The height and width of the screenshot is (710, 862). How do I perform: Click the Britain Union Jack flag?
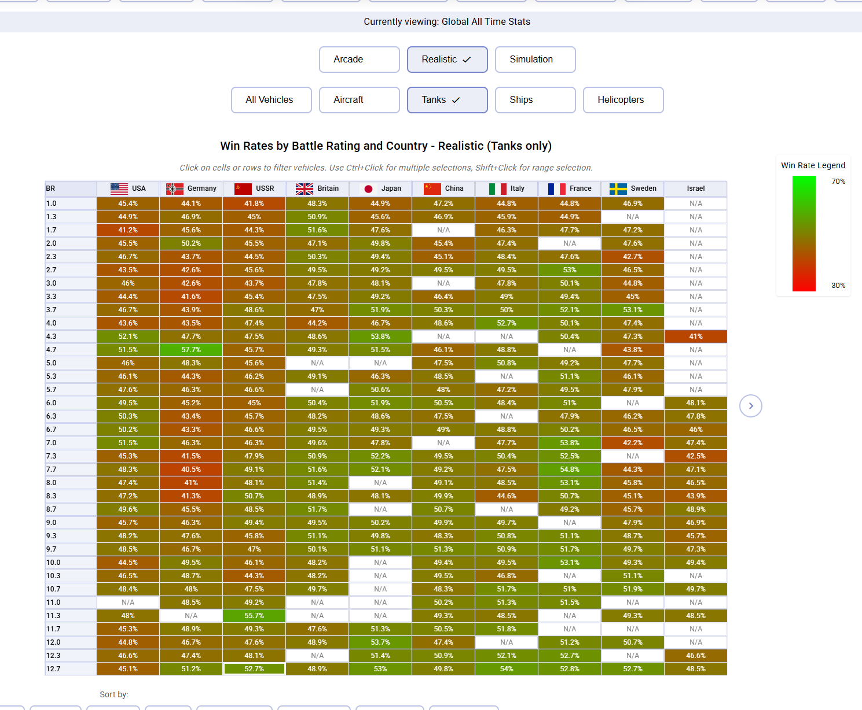click(305, 188)
